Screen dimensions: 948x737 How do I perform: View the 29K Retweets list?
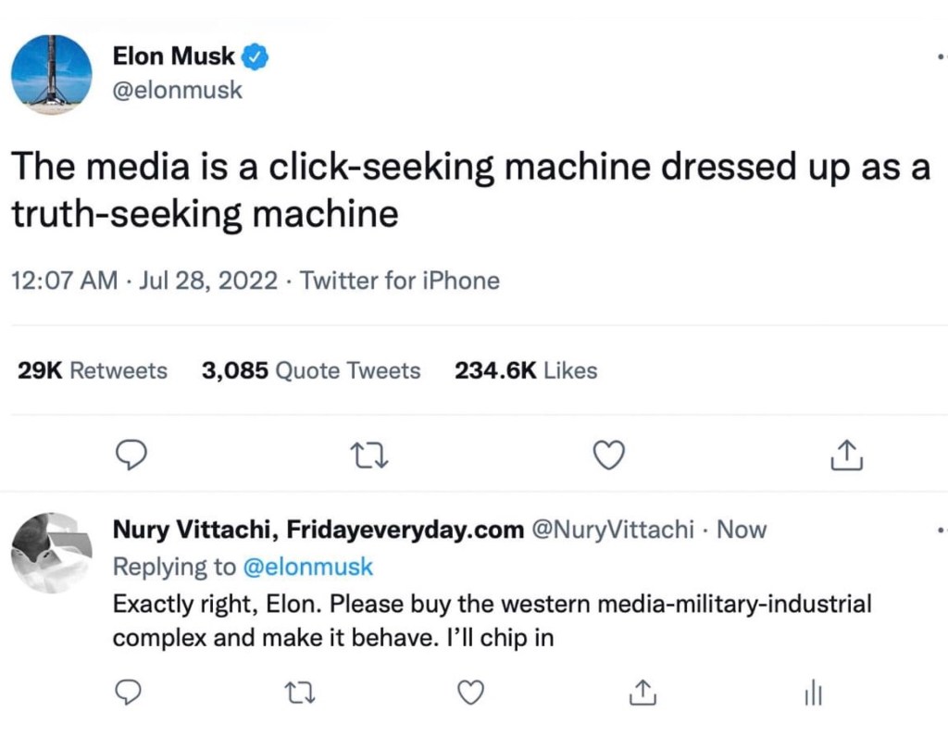click(x=93, y=371)
